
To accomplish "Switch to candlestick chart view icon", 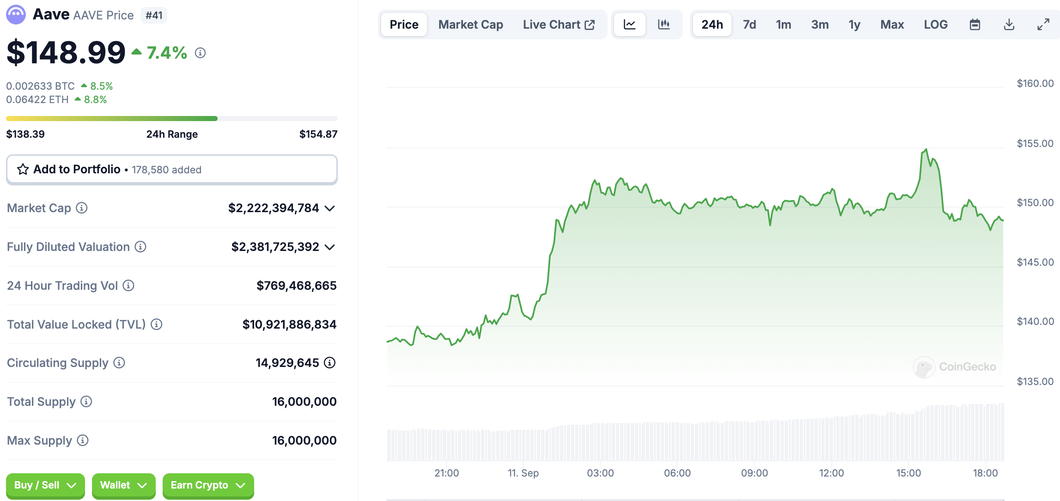I will [x=664, y=24].
